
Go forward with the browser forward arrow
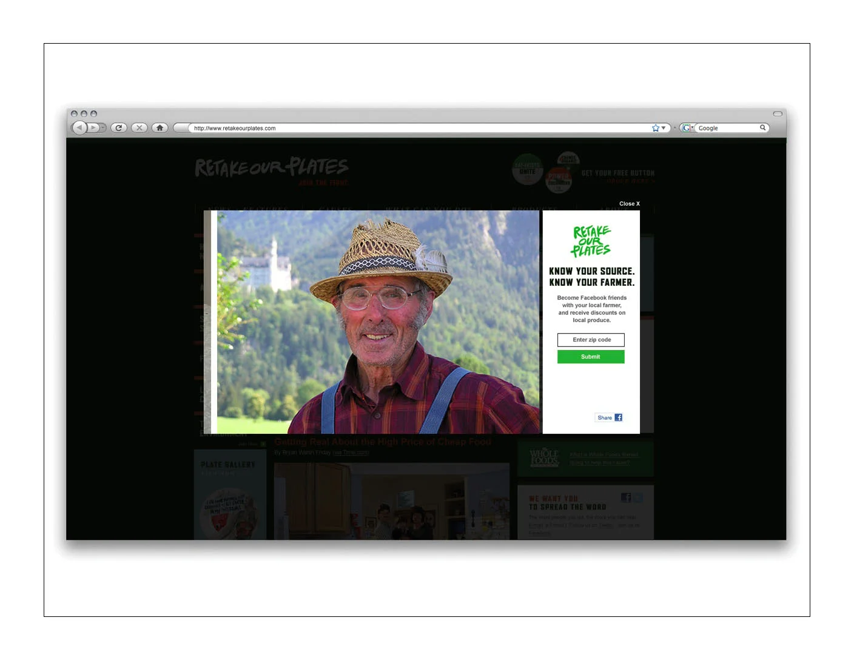point(93,127)
